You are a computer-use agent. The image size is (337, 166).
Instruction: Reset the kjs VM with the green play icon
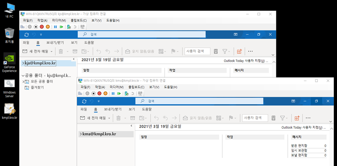point(61,27)
